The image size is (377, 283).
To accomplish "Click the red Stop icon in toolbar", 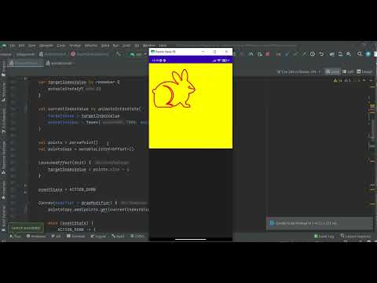I will click(x=268, y=54).
